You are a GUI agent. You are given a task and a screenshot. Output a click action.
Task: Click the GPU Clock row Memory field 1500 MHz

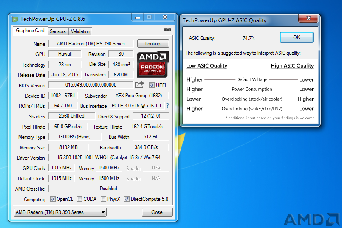pyautogui.click(x=109, y=168)
